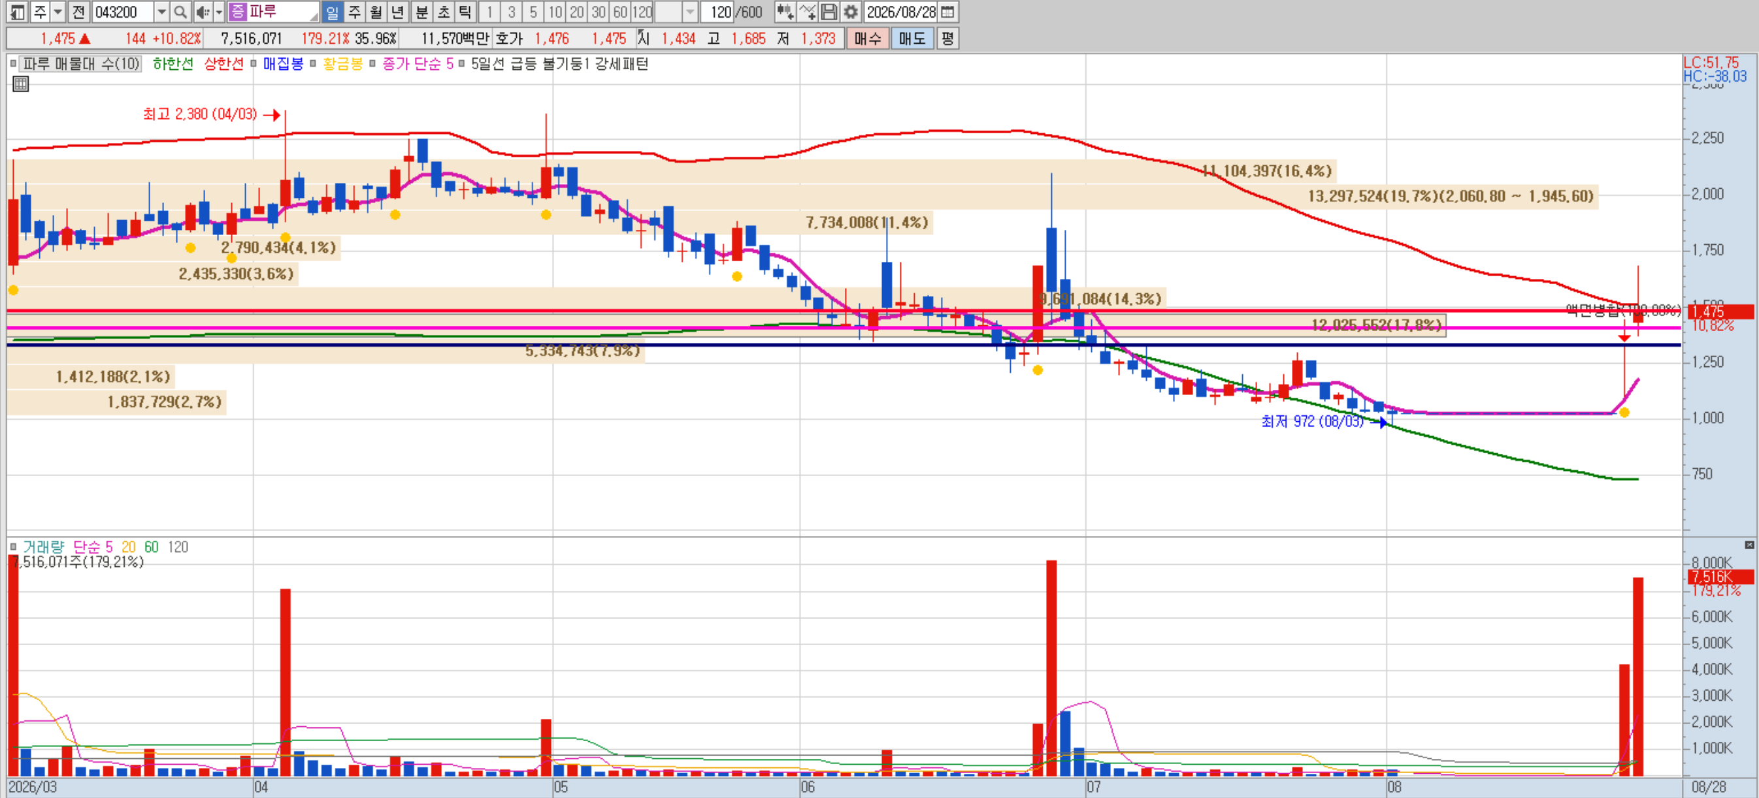Open the calendar date picker icon

[x=948, y=12]
